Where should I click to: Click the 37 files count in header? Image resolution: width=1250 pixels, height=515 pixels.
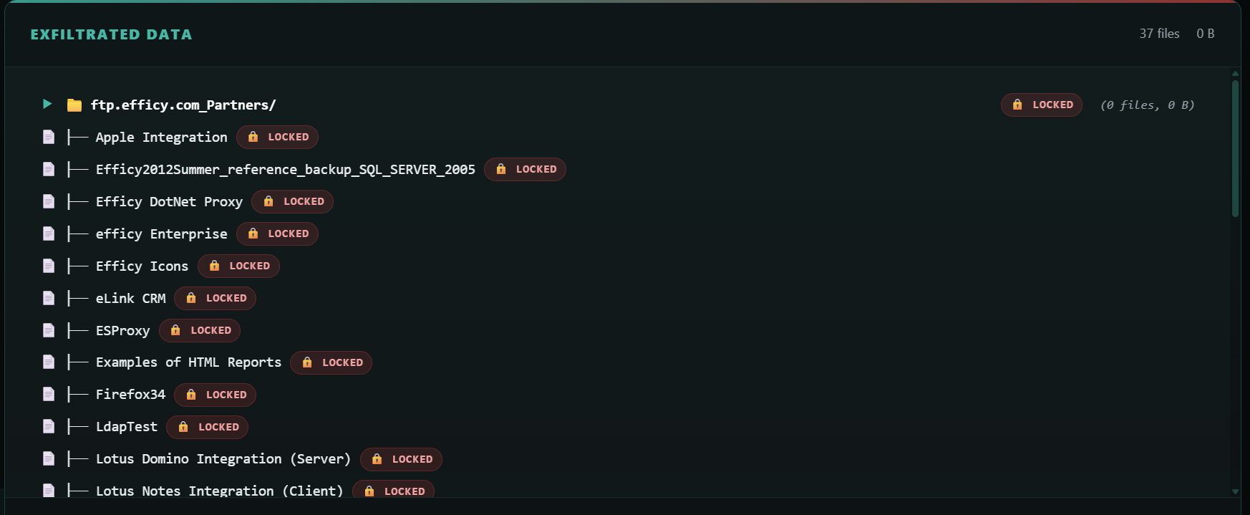1159,34
